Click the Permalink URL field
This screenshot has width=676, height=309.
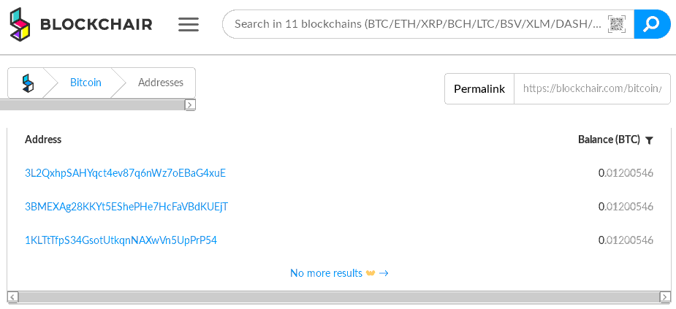(x=593, y=89)
